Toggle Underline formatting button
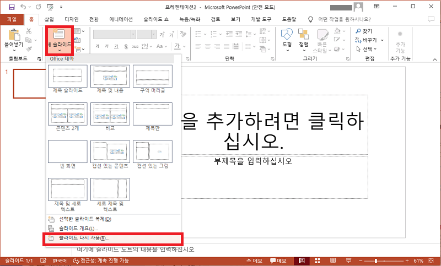Screen dimensions: 441x266 116,46
